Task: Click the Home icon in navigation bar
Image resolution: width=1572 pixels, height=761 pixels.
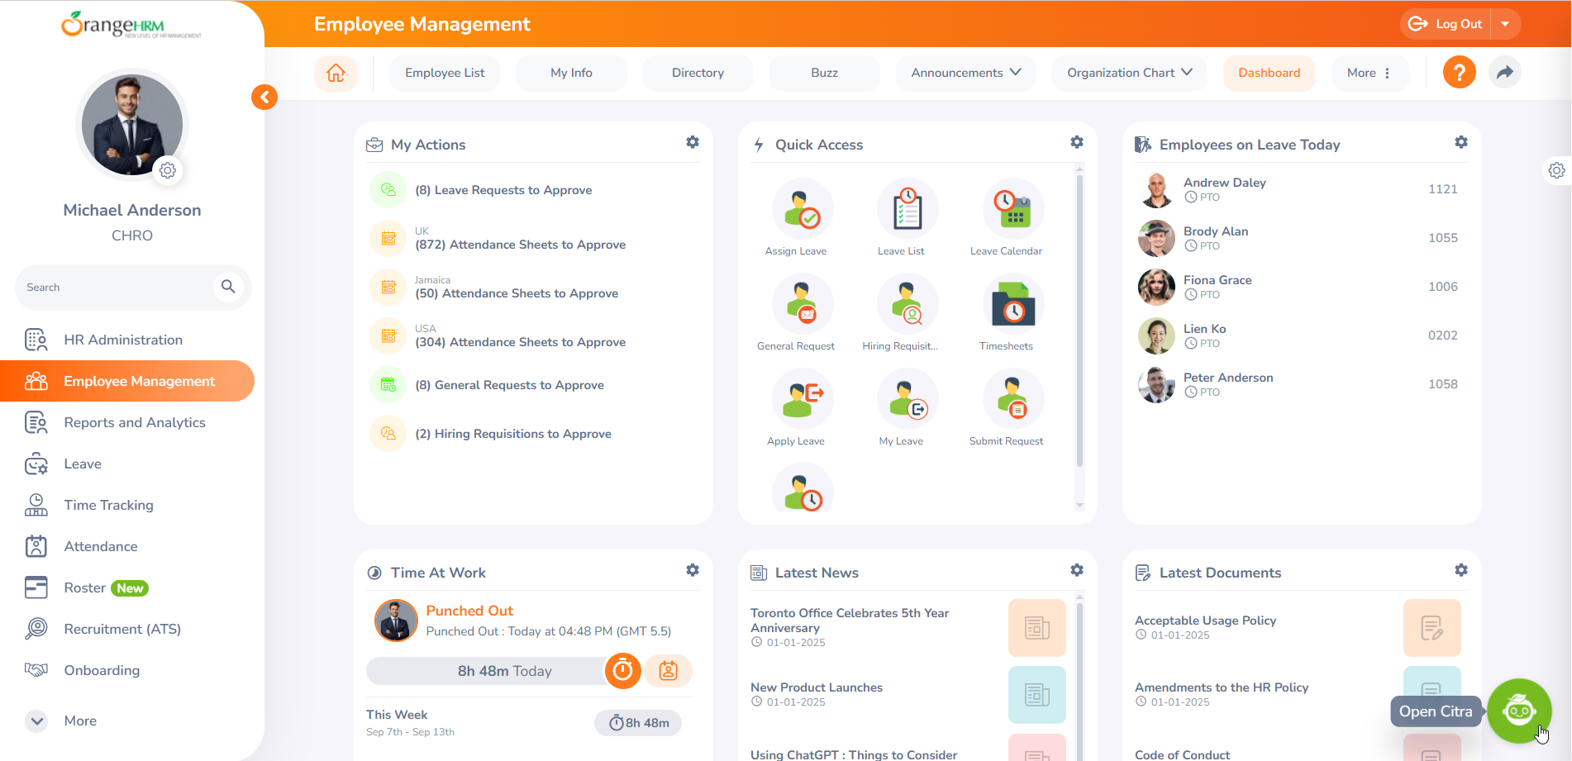Action: pyautogui.click(x=336, y=73)
